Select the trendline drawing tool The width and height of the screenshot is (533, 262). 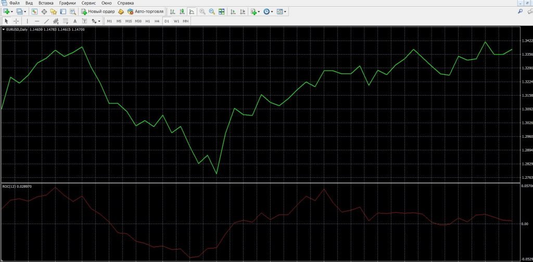pyautogui.click(x=46, y=21)
